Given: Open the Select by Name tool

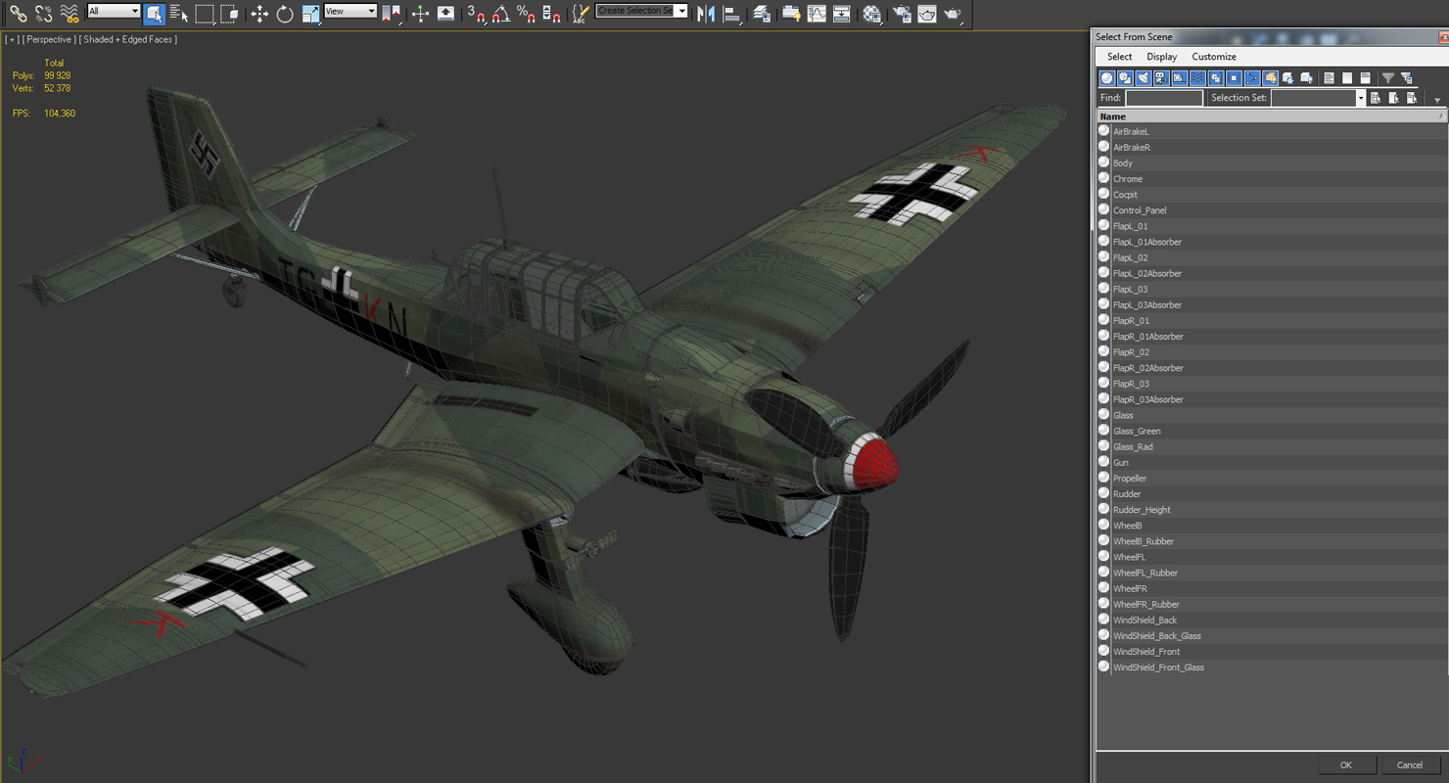Looking at the screenshot, I should tap(179, 14).
